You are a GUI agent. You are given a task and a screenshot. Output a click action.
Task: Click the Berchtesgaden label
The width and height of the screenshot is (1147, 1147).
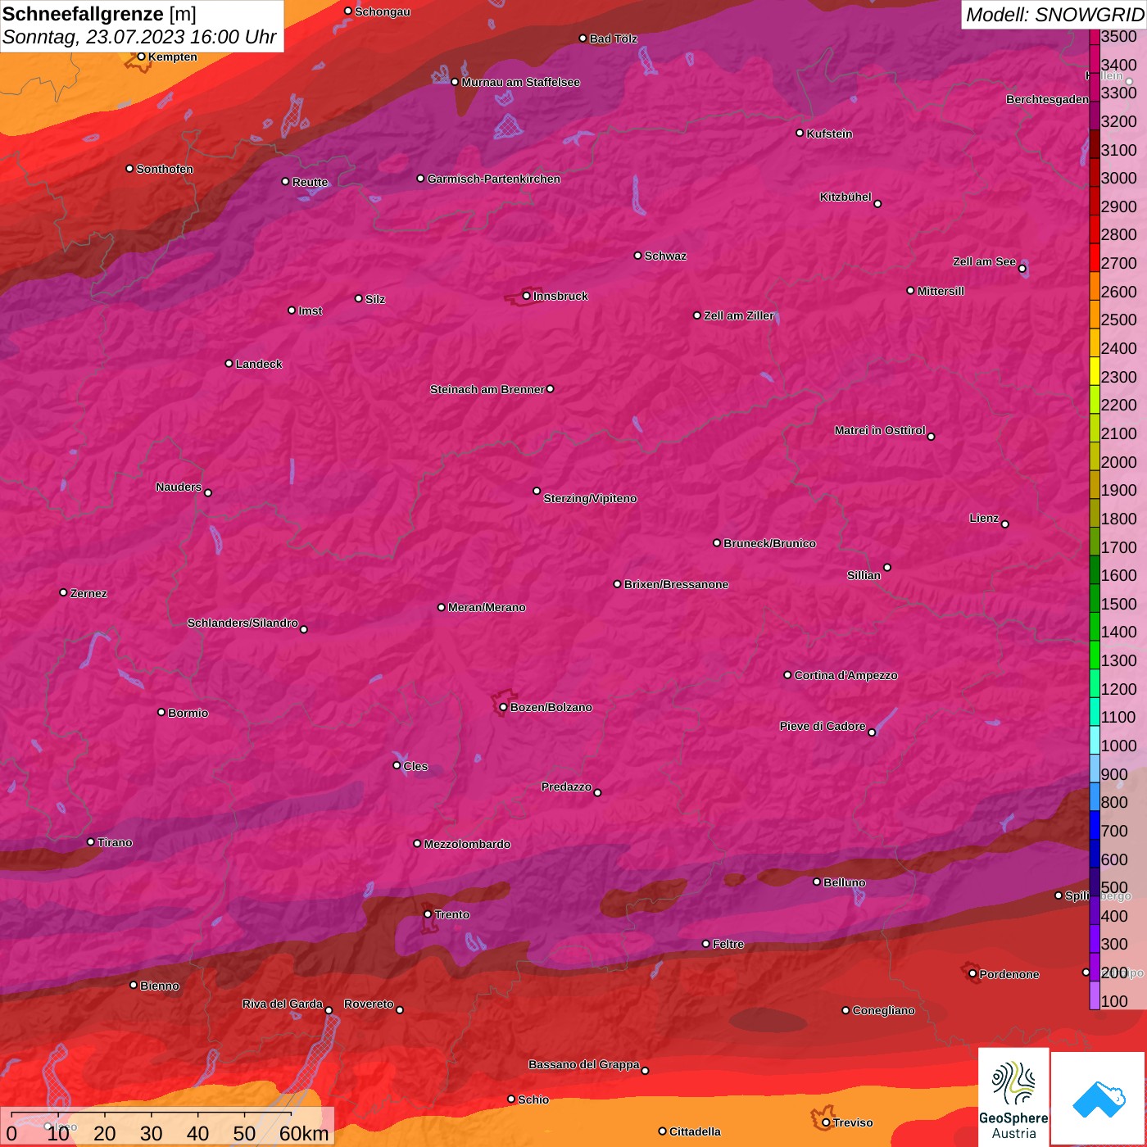[x=1047, y=99]
